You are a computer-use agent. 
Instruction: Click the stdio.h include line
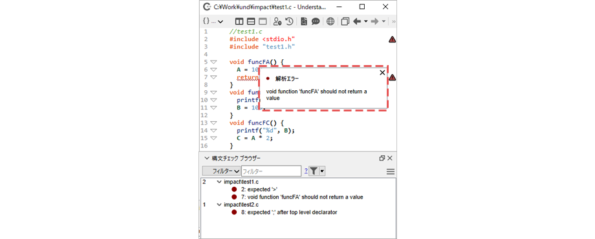point(262,39)
